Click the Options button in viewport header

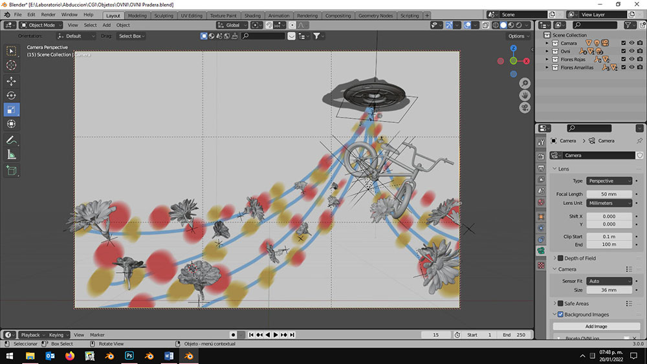click(x=518, y=36)
